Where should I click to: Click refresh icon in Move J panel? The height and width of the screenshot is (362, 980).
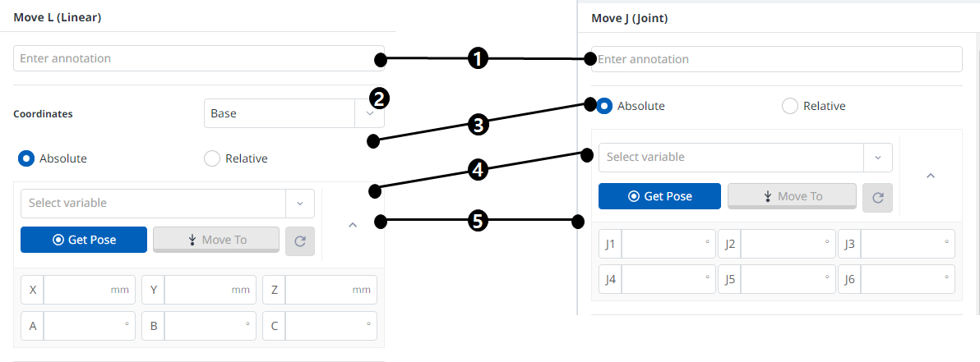click(878, 197)
